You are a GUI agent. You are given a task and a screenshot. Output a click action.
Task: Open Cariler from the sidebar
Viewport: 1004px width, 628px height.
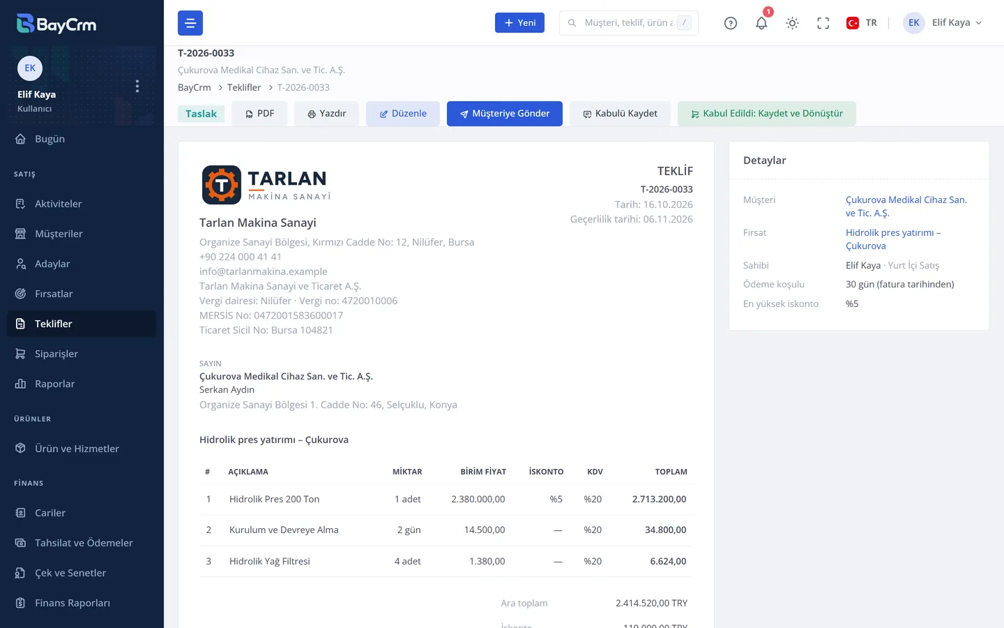pyautogui.click(x=82, y=513)
